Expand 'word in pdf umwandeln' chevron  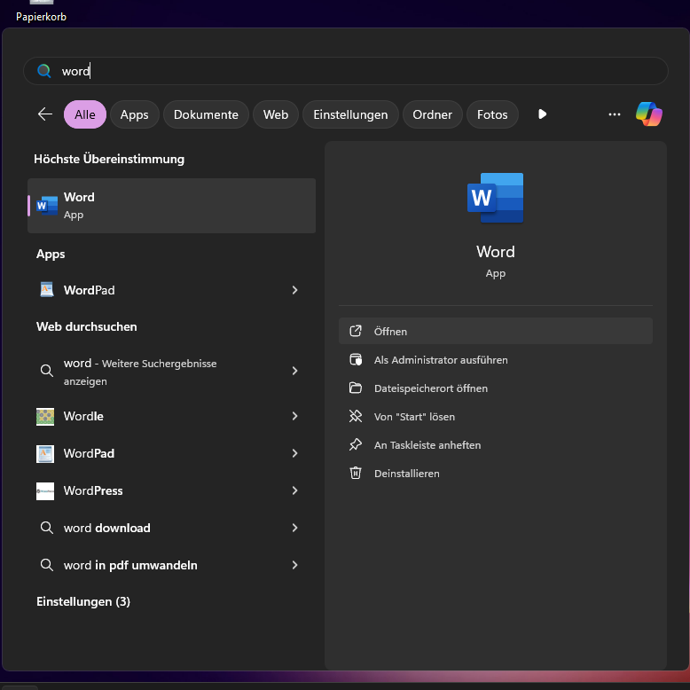coord(295,565)
